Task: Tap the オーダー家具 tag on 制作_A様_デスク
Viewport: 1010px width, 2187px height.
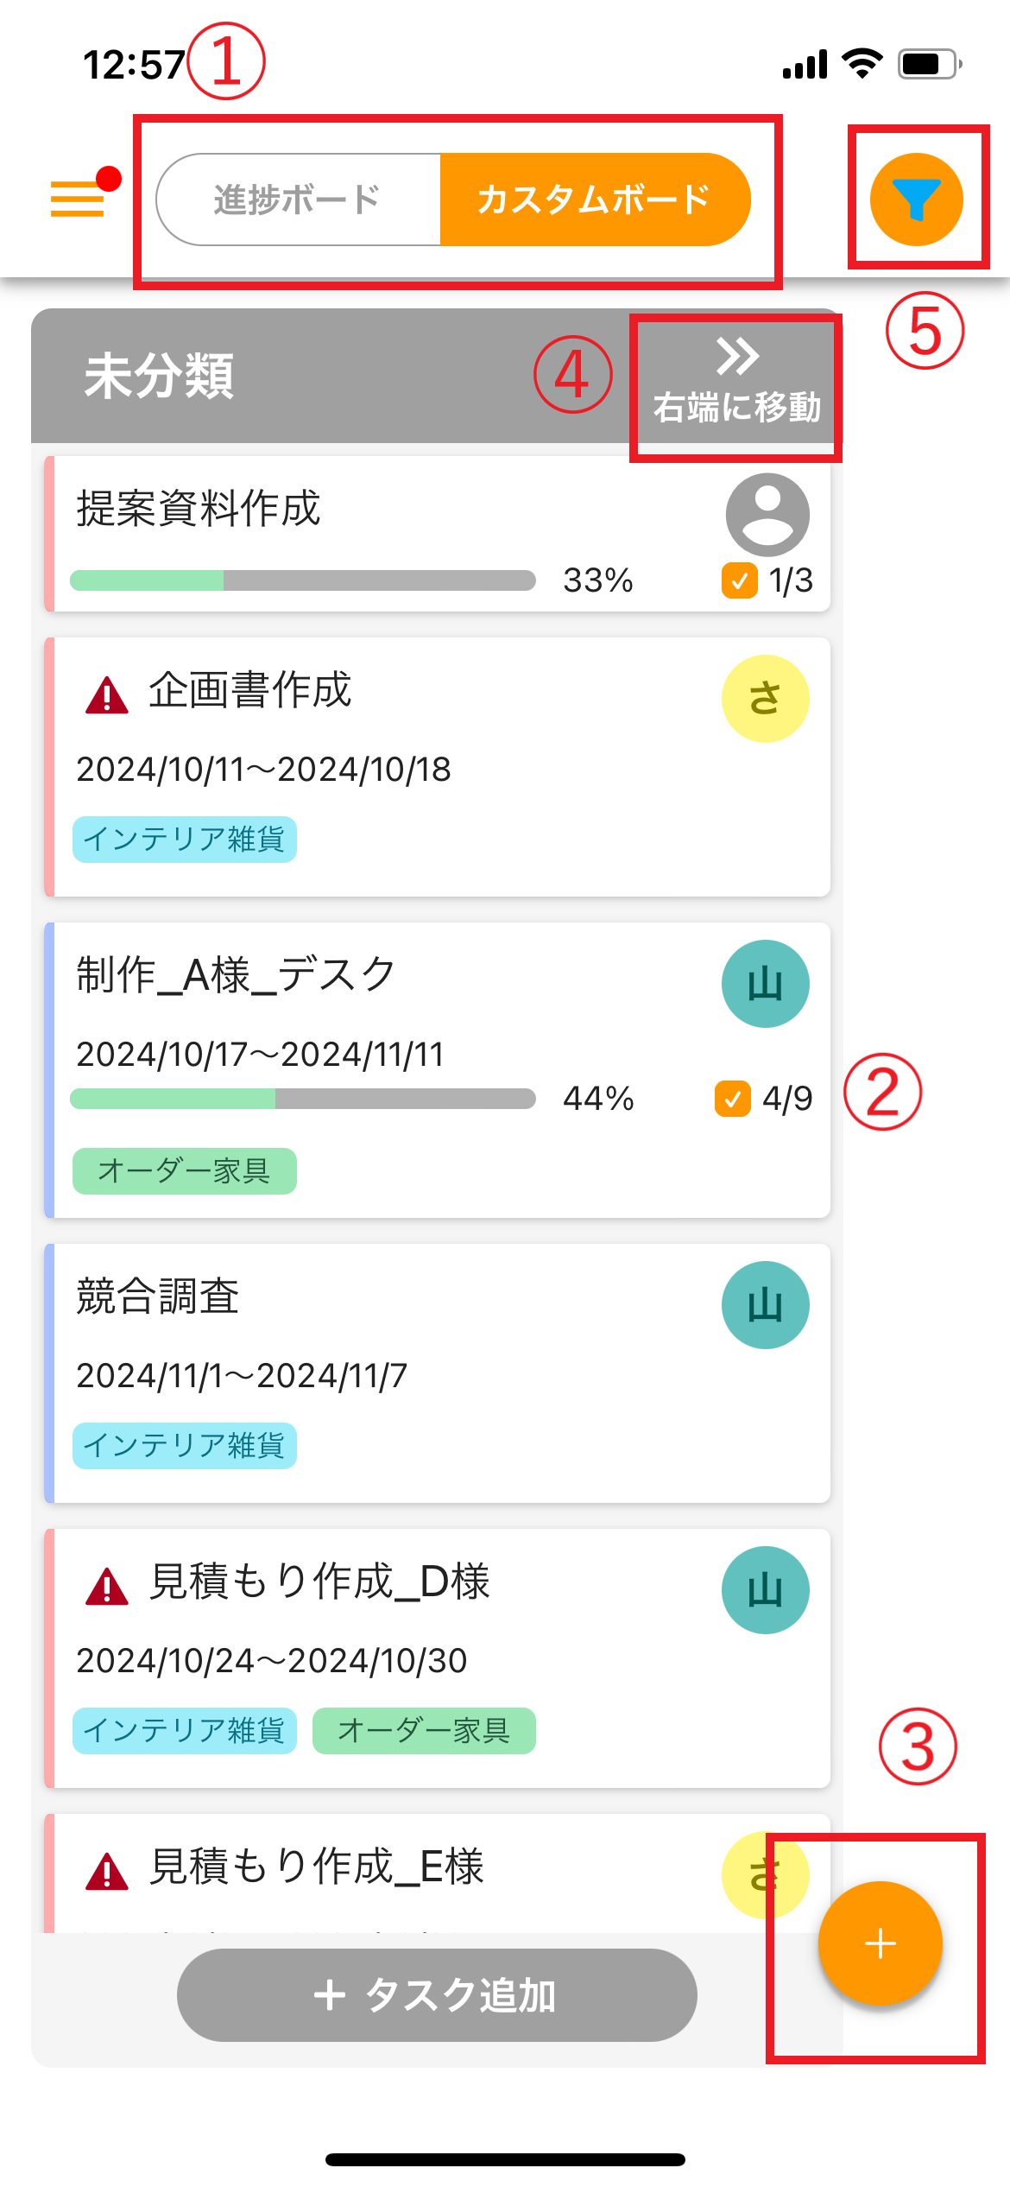Action: (184, 1171)
